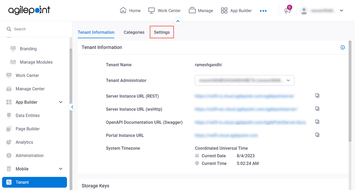Click the tenant name rameshgandhi
Viewport: 355px width, 190px height.
click(208, 65)
